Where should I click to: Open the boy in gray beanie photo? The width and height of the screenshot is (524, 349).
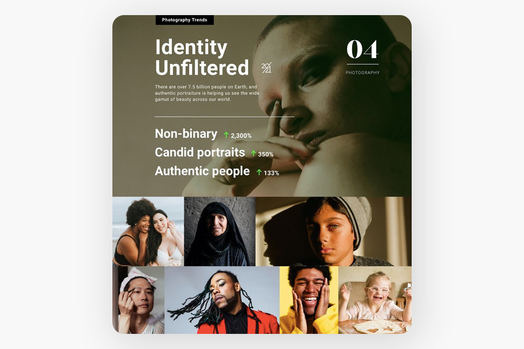point(334,232)
